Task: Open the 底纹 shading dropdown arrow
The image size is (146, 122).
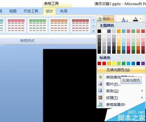Action: click(112, 19)
